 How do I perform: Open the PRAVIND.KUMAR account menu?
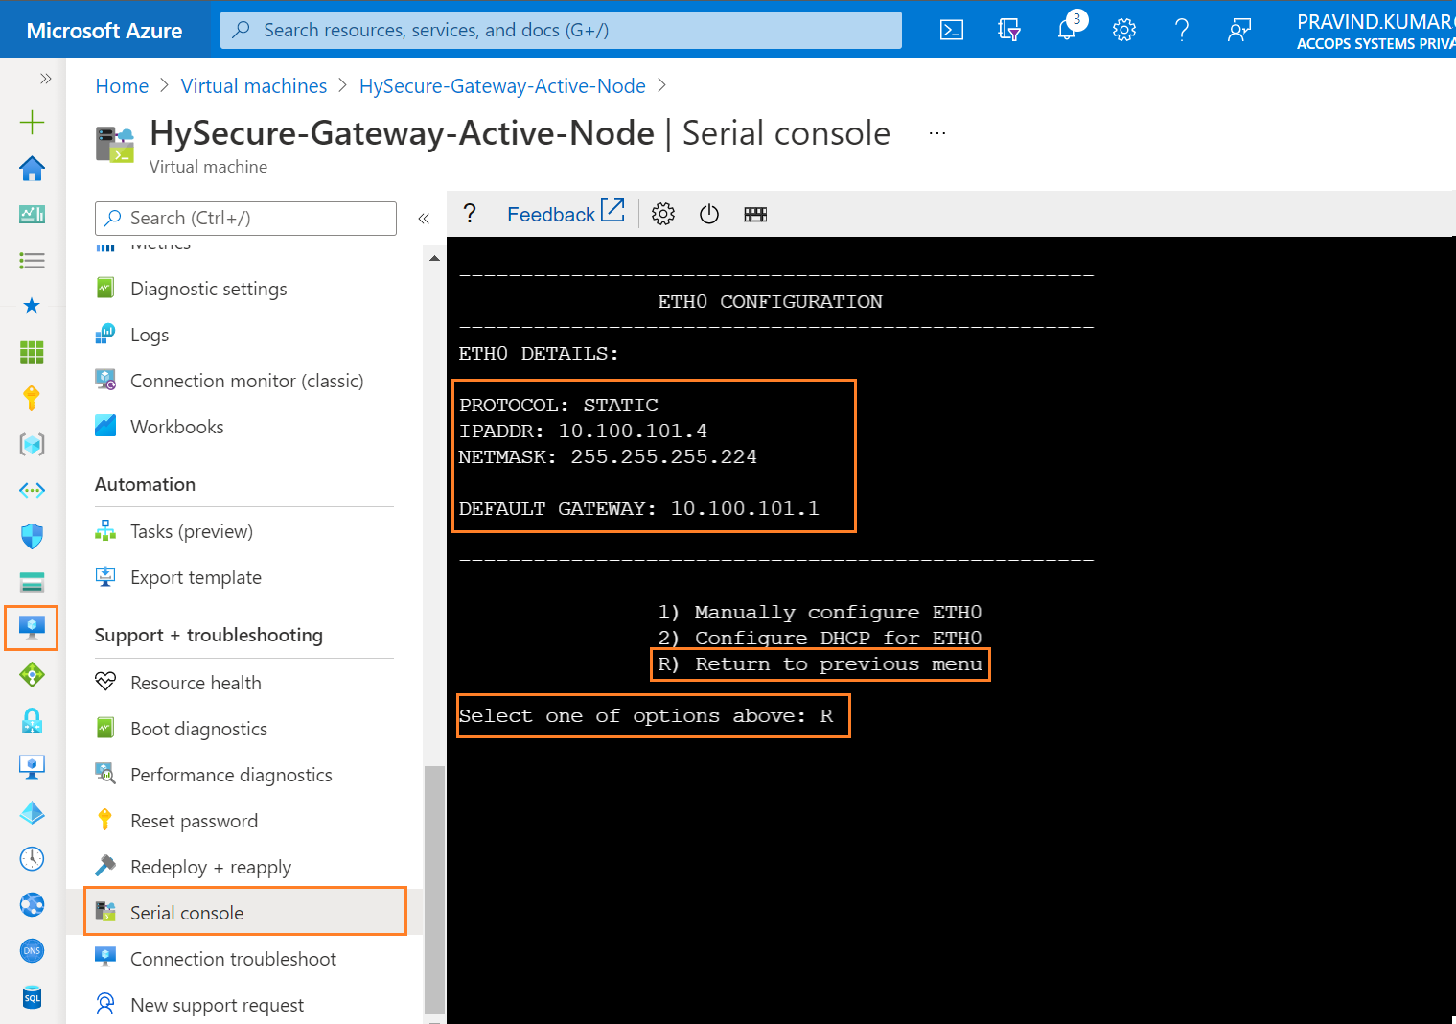(x=1375, y=31)
